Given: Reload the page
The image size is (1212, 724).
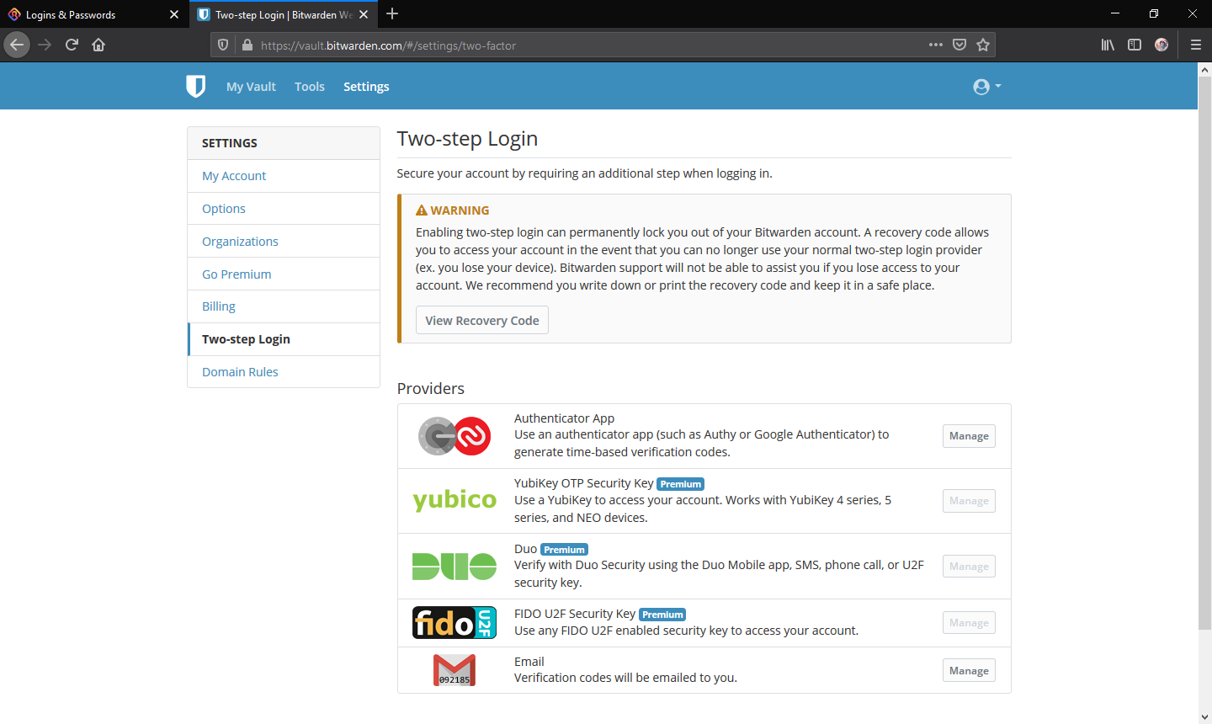Looking at the screenshot, I should coord(72,45).
